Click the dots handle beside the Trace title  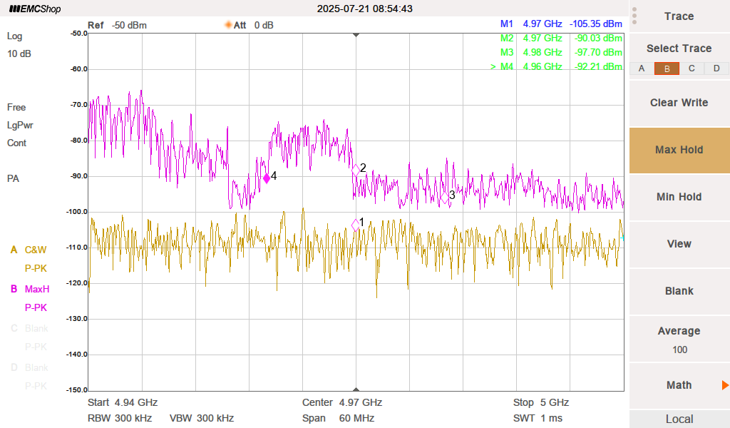tap(634, 16)
